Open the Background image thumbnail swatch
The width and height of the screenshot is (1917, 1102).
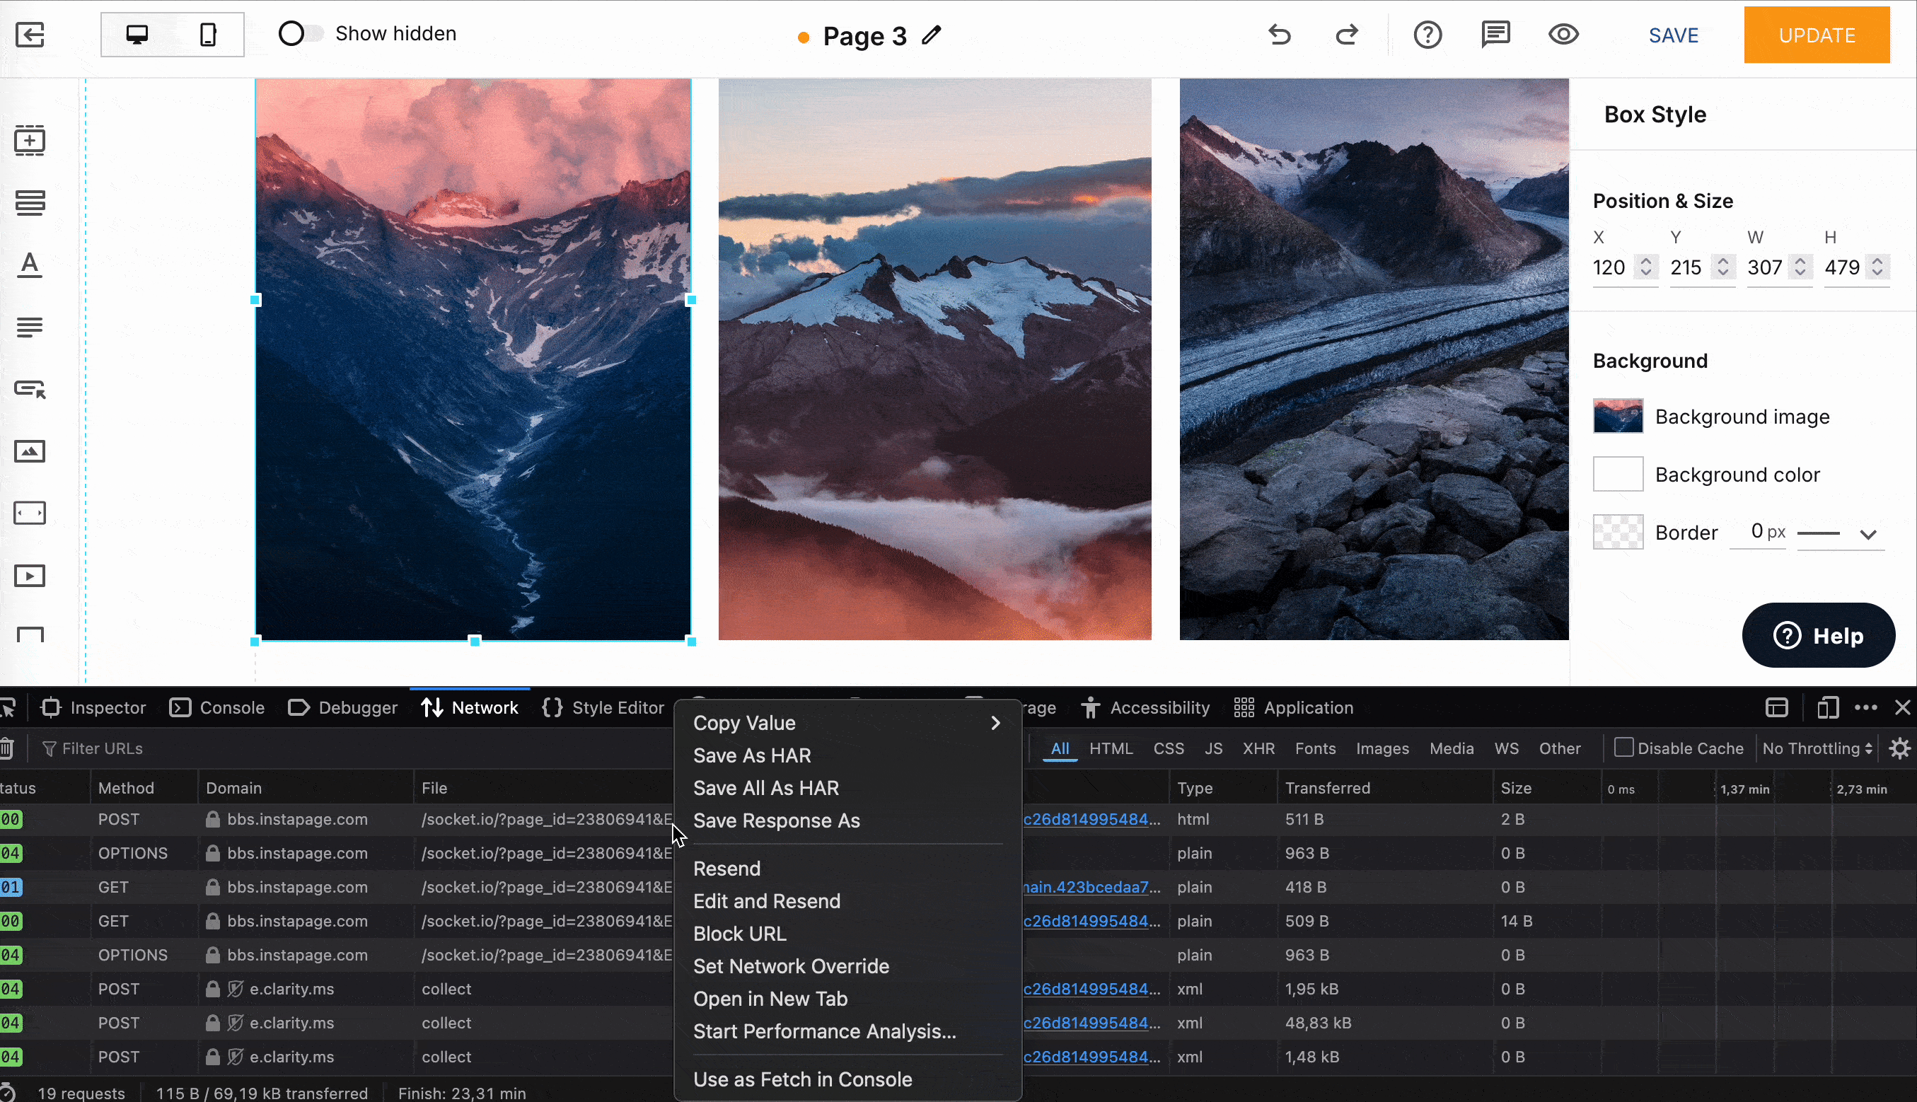click(1618, 417)
